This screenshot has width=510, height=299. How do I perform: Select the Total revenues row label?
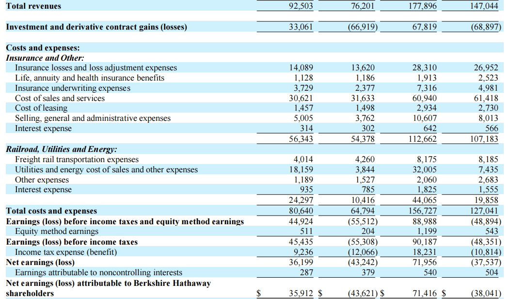(x=33, y=6)
